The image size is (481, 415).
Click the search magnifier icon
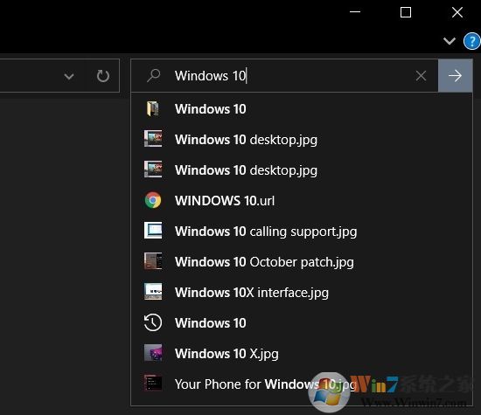153,75
